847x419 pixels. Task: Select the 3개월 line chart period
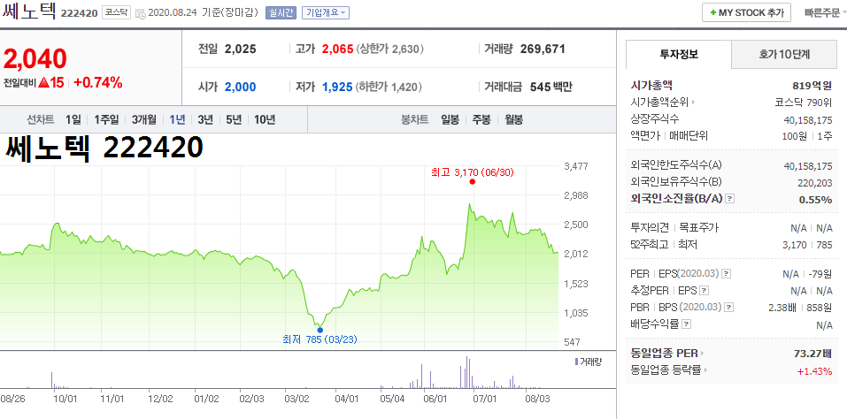[143, 119]
